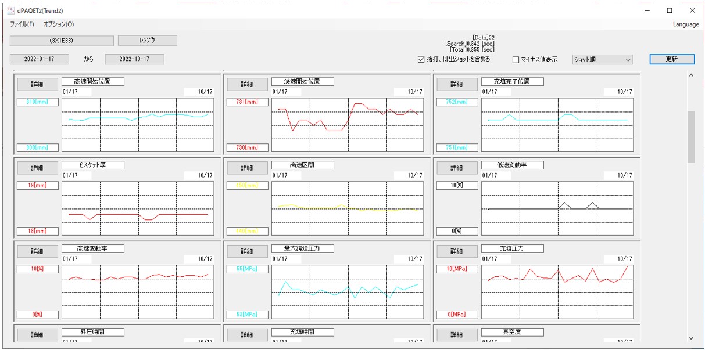Select the start date 2022-01-17 field

[40, 59]
